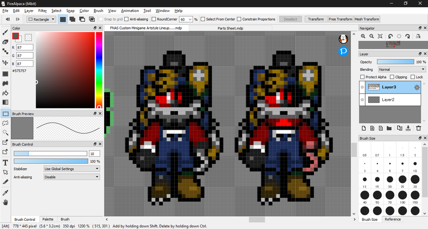Select the Magic Wand tool
428x229 pixels.
coord(5,133)
